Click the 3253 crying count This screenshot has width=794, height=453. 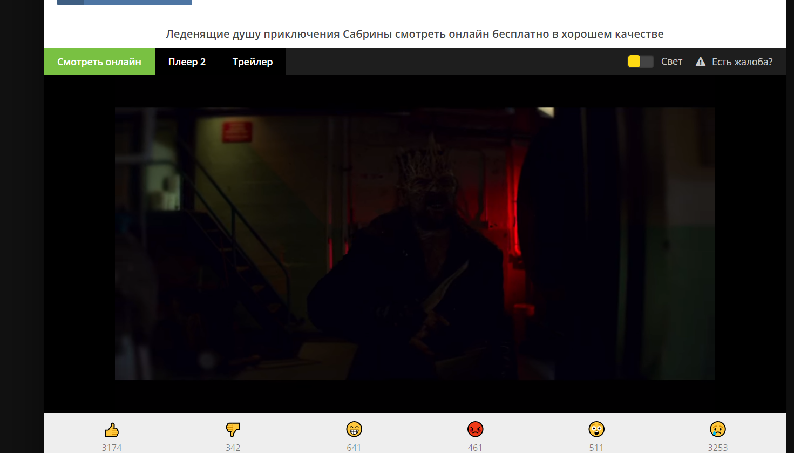coord(718,448)
